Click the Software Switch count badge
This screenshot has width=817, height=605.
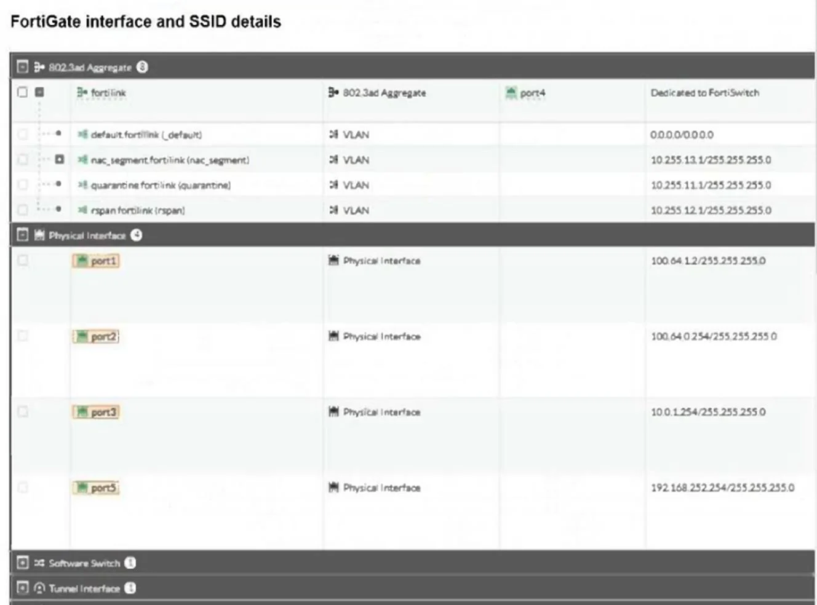click(130, 563)
